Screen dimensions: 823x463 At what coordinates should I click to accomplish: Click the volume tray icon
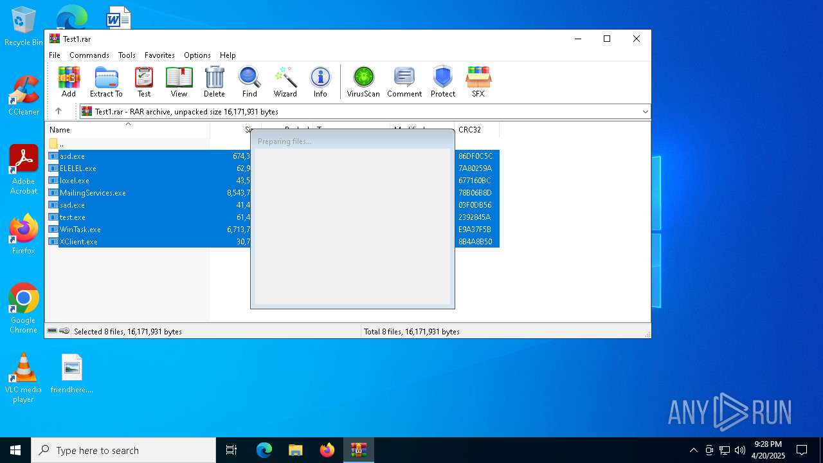tap(740, 450)
